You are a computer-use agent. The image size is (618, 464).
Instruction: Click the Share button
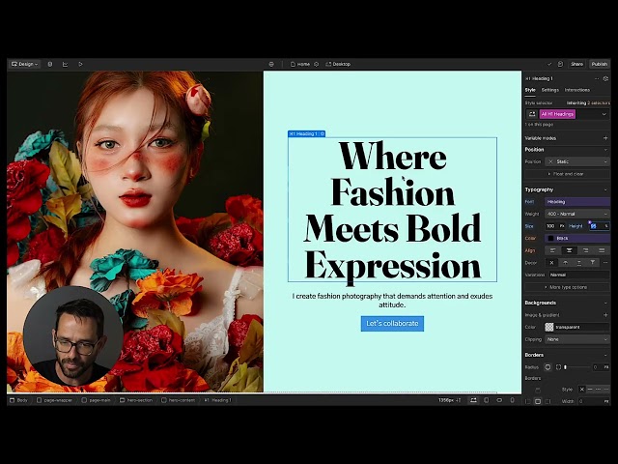tap(576, 64)
